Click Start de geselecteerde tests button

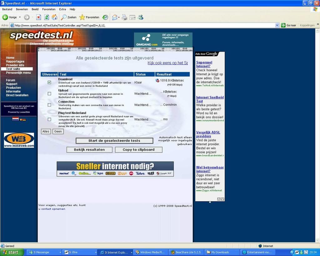(x=114, y=141)
